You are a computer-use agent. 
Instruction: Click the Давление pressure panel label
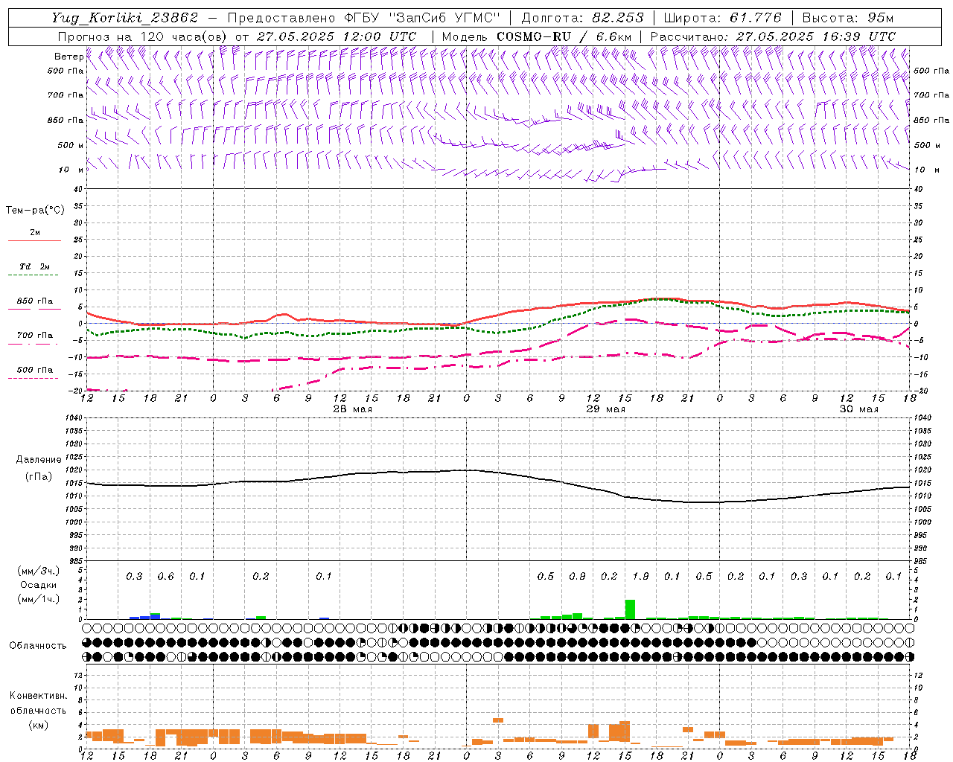[39, 460]
